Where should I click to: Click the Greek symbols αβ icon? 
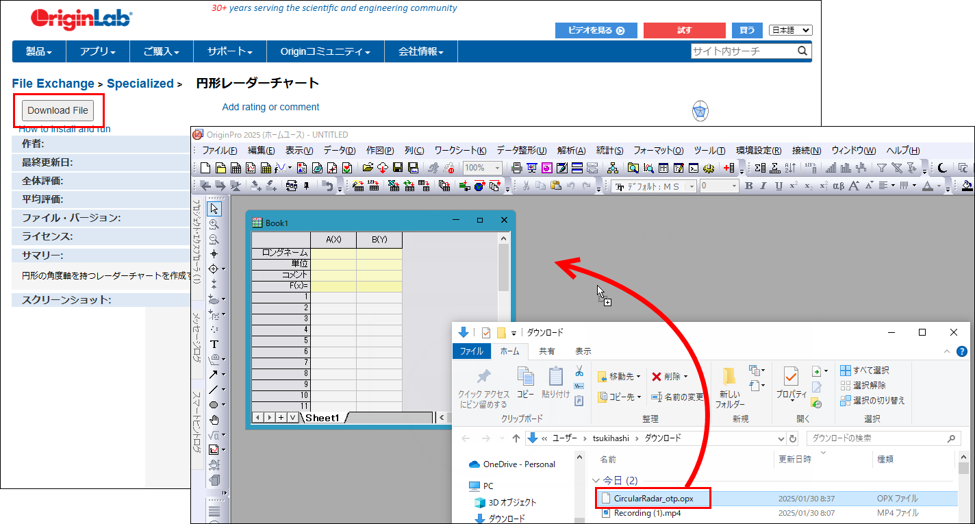[838, 186]
